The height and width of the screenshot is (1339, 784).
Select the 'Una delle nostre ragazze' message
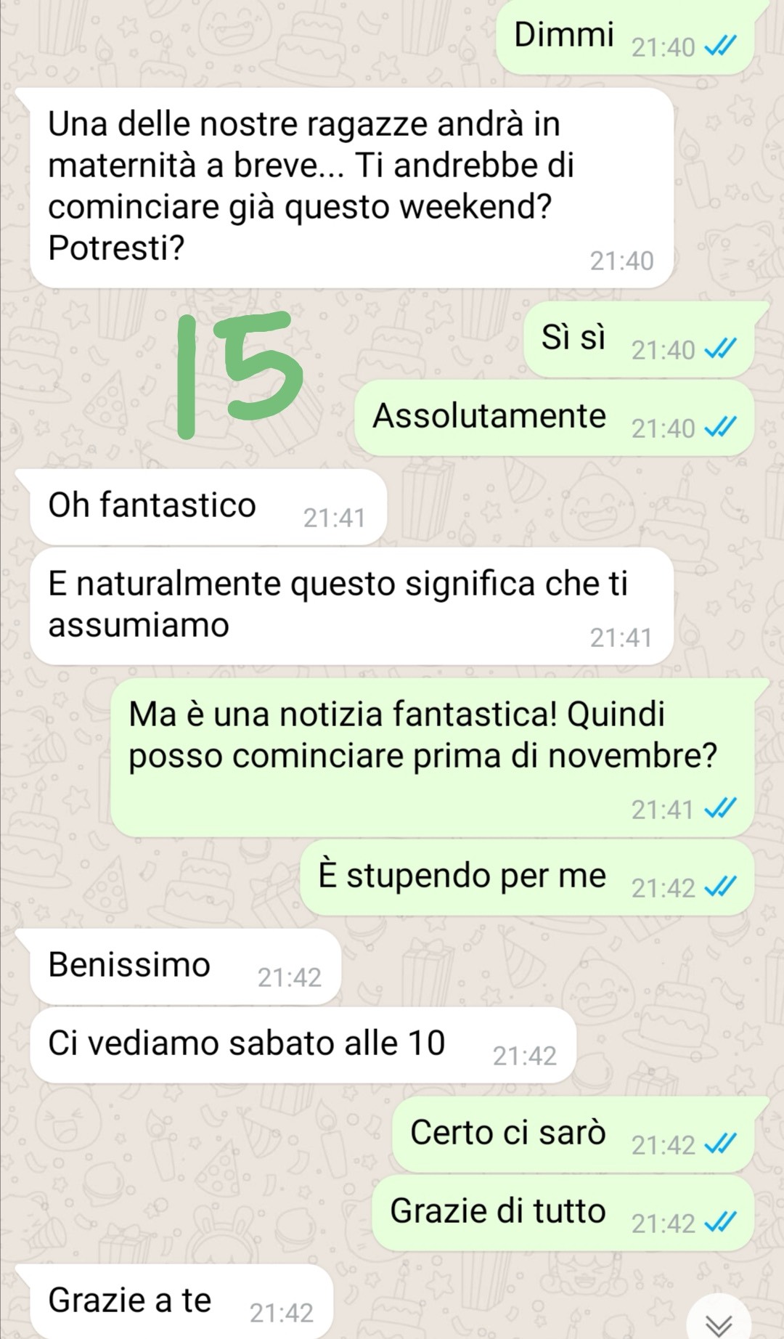pyautogui.click(x=351, y=188)
